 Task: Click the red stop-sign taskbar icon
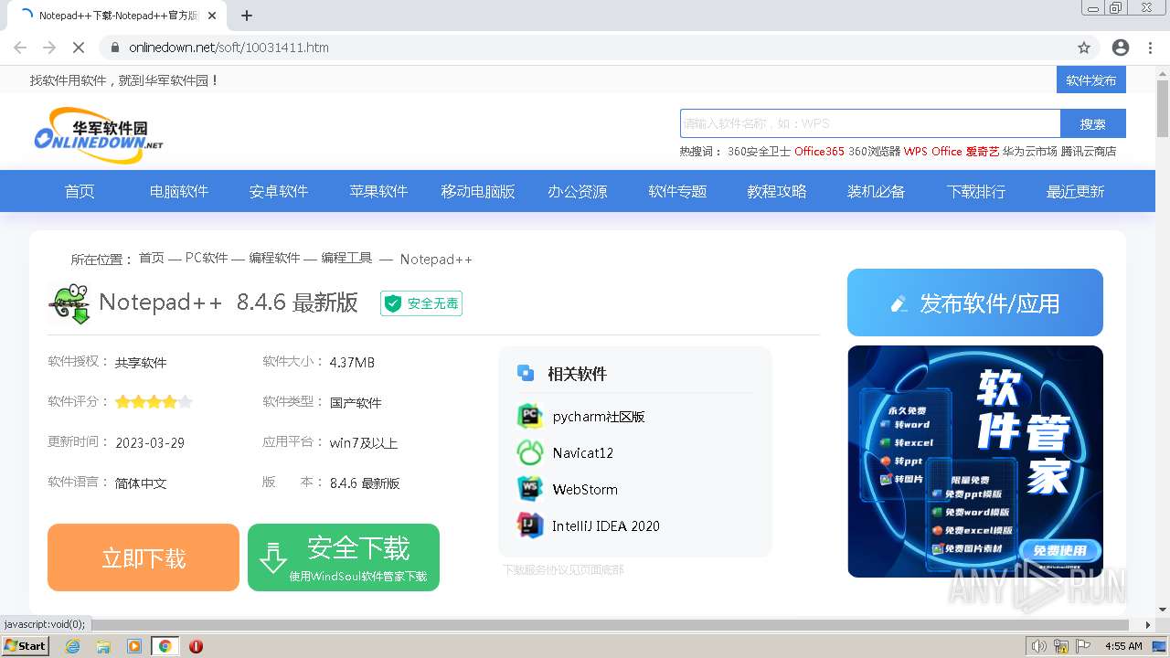tap(196, 646)
